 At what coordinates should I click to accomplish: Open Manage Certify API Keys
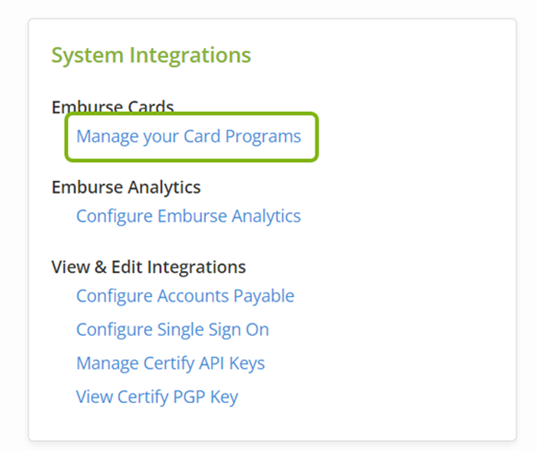(x=170, y=363)
